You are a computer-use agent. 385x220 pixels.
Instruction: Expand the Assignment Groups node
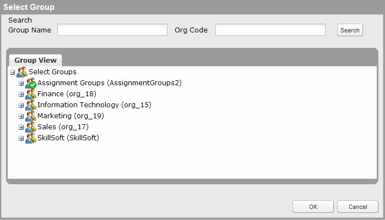pos(21,84)
